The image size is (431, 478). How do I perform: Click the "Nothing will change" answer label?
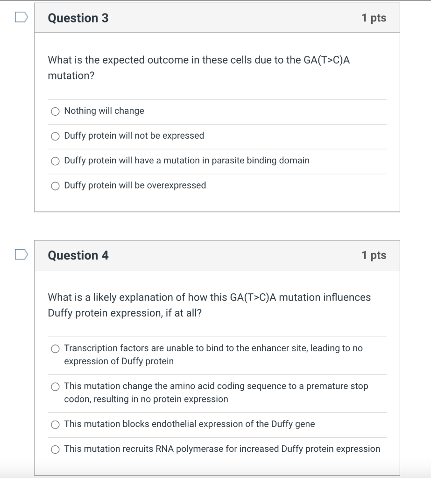coord(104,111)
